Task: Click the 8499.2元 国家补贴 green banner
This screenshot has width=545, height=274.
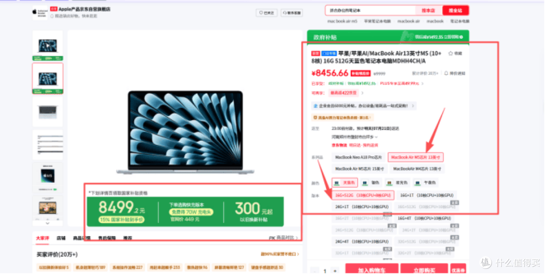Action: [185, 212]
